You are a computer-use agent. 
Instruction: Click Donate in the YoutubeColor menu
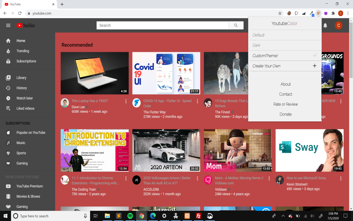pyautogui.click(x=285, y=114)
